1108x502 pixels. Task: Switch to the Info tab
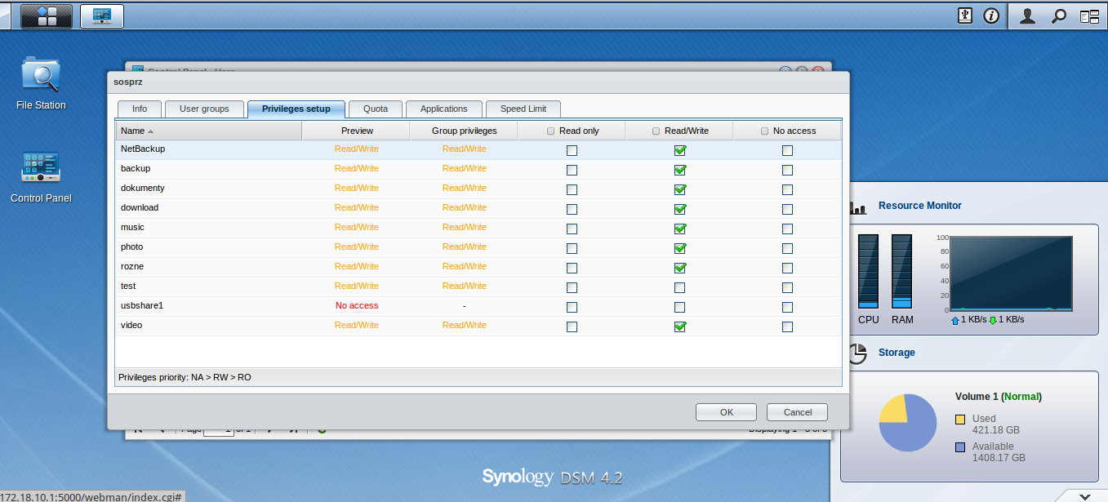(x=140, y=109)
